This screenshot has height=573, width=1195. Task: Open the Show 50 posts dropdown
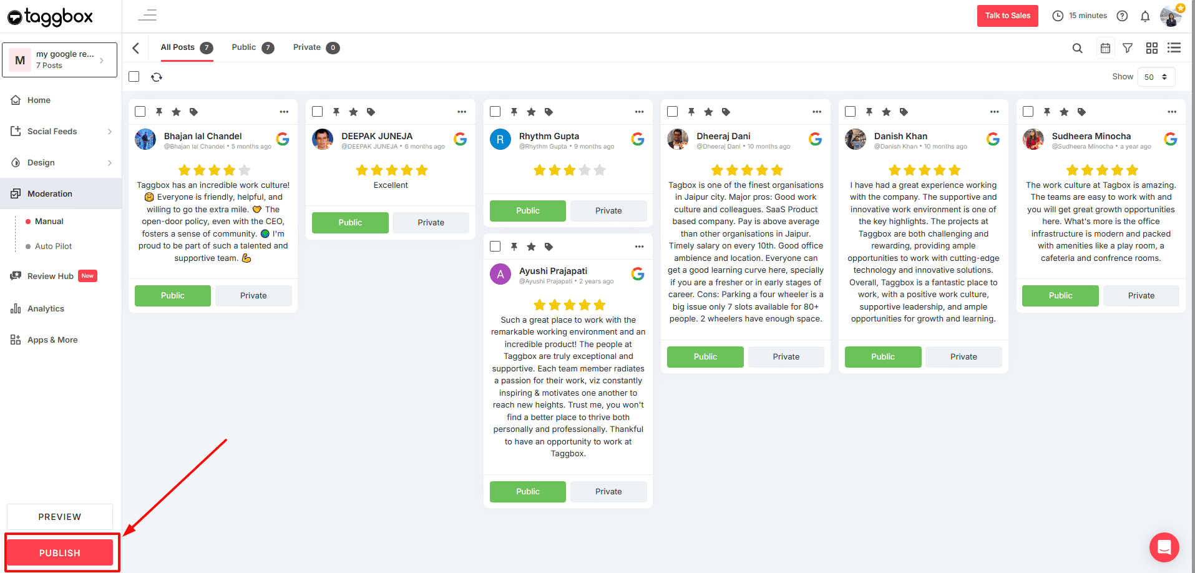1156,77
